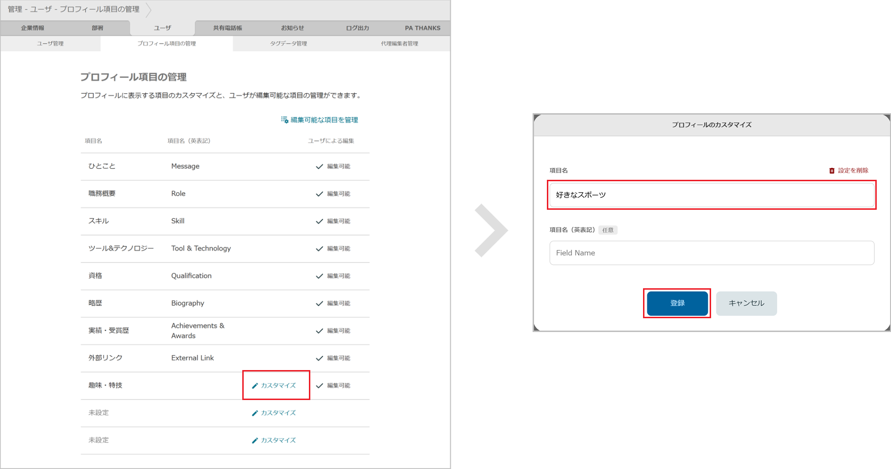The width and height of the screenshot is (891, 469).
Task: Select the ログ出力 tab
Action: pos(357,28)
